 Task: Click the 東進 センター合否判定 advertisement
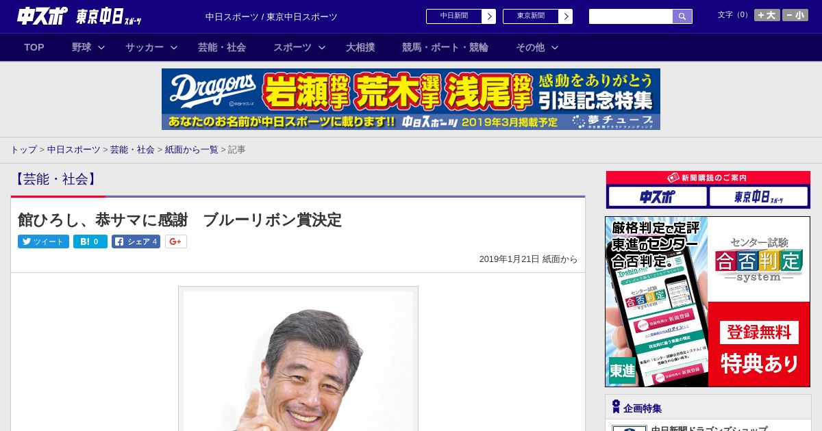point(708,302)
